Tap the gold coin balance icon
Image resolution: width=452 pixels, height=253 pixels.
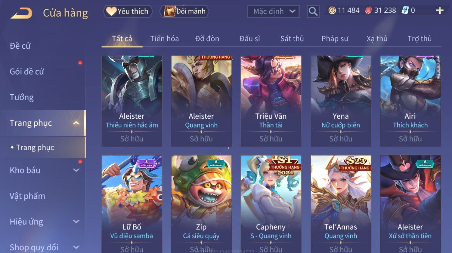coord(332,11)
